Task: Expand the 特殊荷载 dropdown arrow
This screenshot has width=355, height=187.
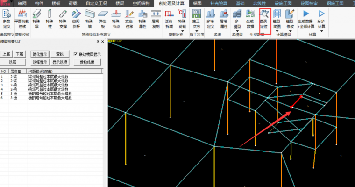Action: point(183,31)
